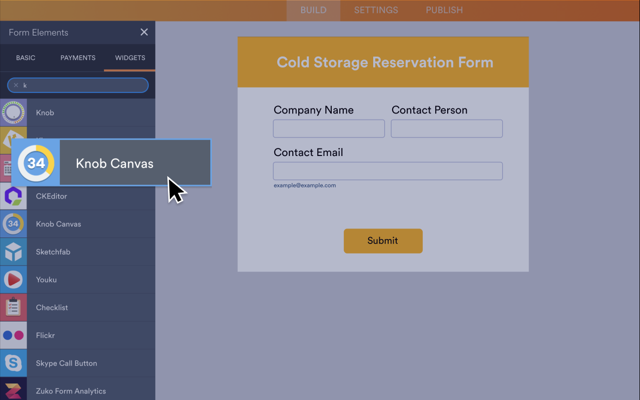Click the Sketchfab cube icon
The image size is (640, 400).
click(x=13, y=251)
